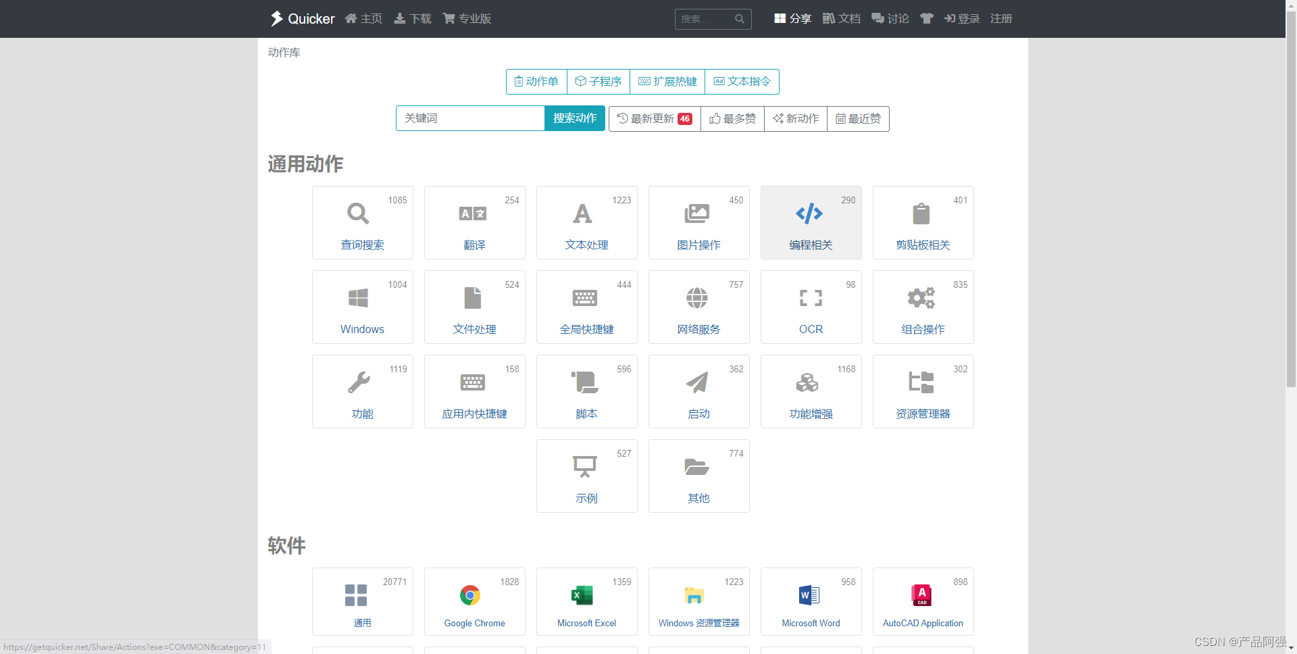
Task: Switch to the 动作单 tab
Action: coord(536,81)
